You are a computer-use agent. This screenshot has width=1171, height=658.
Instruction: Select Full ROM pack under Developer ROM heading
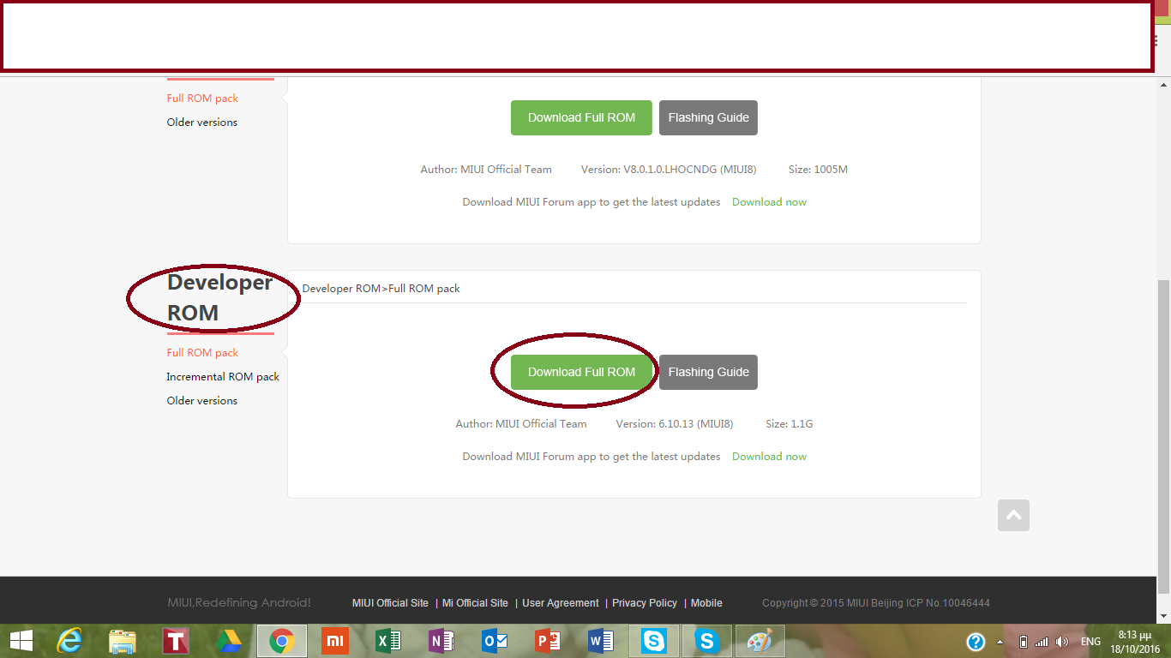[x=202, y=353]
